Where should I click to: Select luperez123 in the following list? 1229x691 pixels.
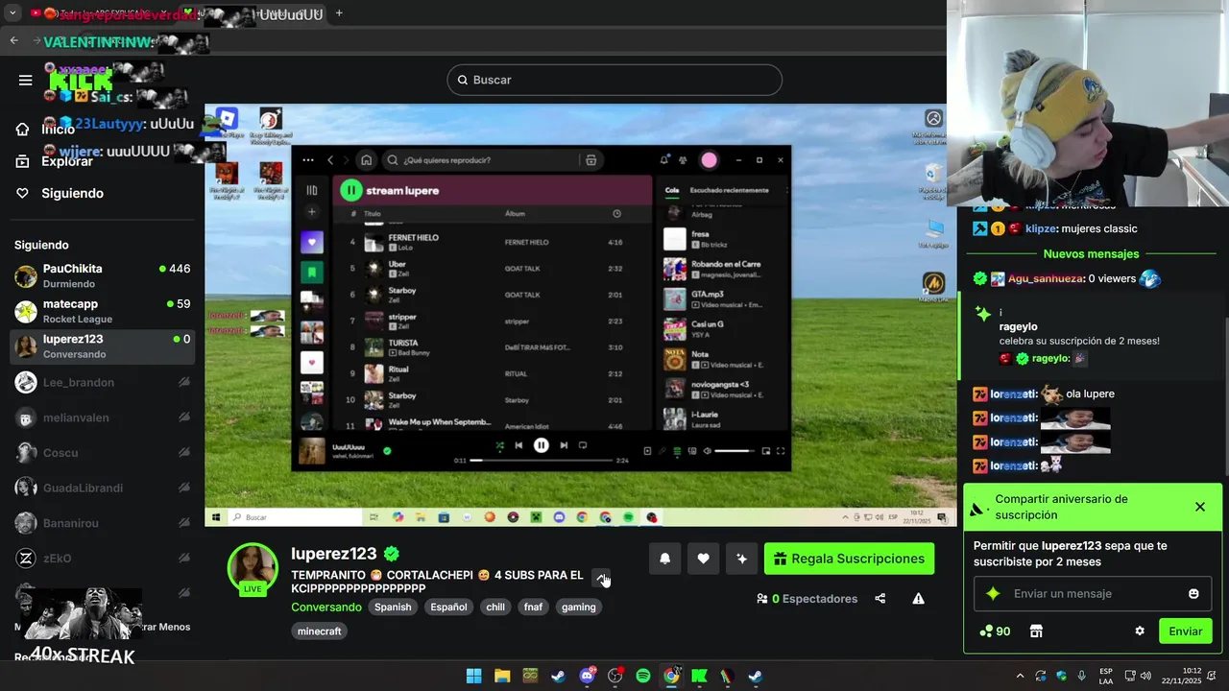[x=102, y=346]
